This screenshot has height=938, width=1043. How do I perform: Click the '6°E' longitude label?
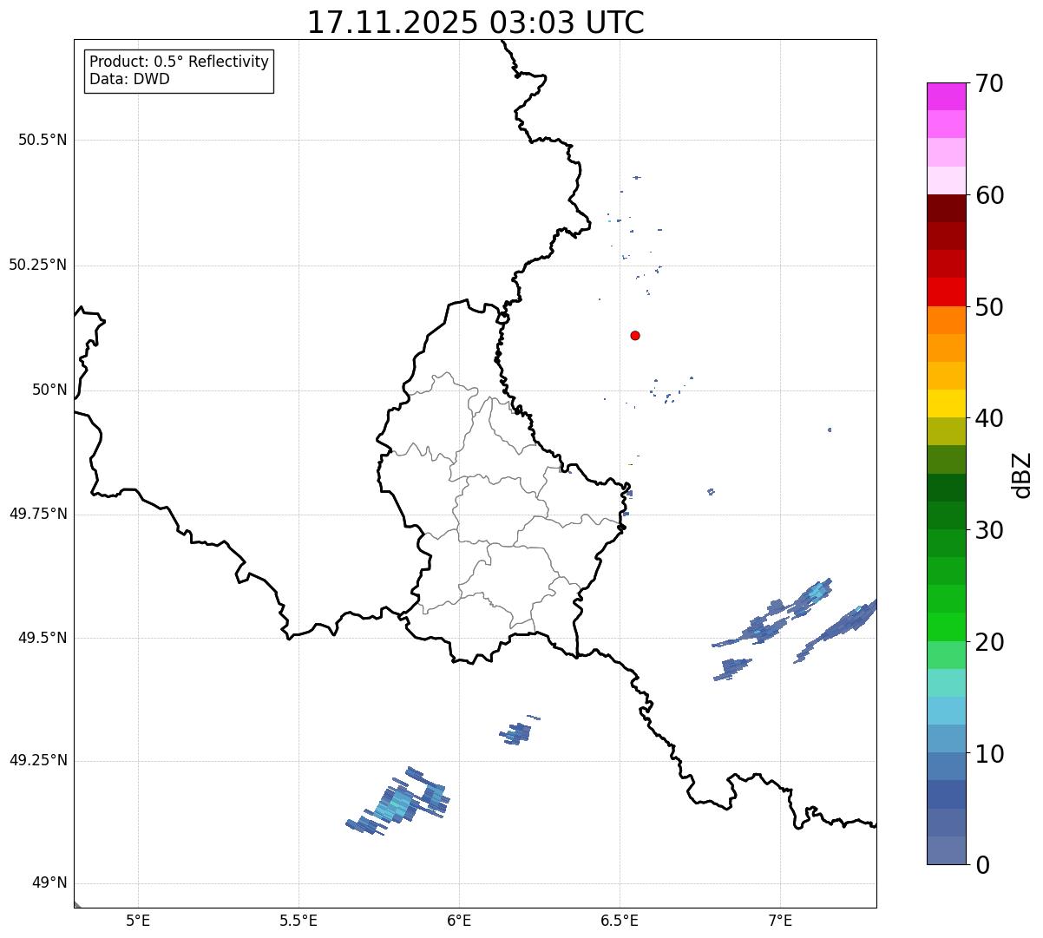(459, 920)
